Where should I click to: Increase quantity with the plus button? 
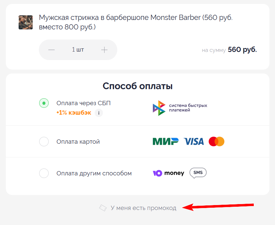tap(105, 50)
